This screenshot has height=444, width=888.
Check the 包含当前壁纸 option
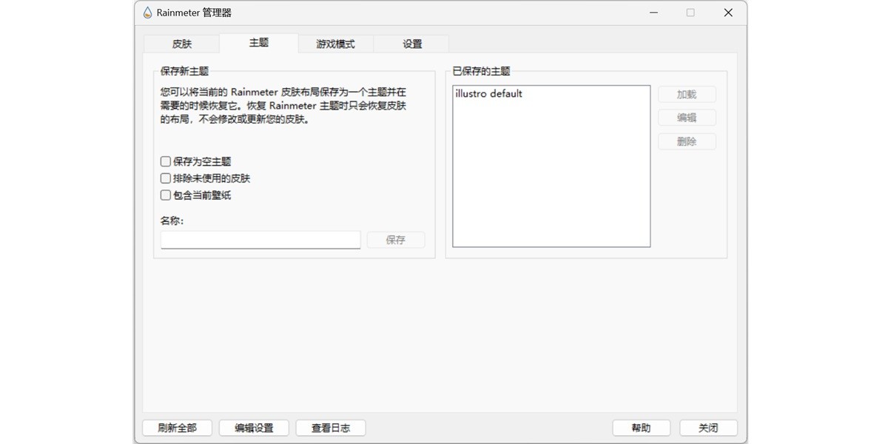pos(166,195)
